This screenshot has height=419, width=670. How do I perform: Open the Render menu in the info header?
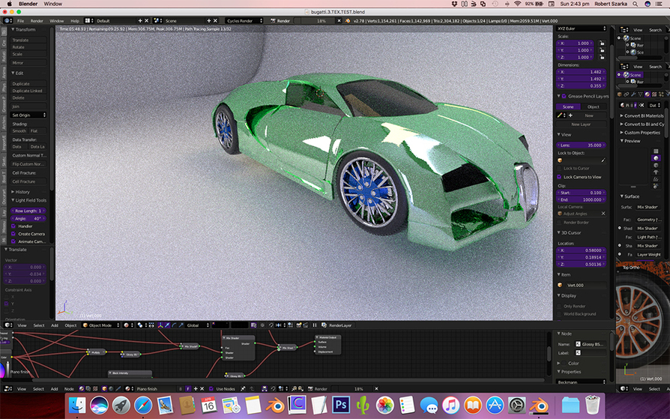click(37, 21)
